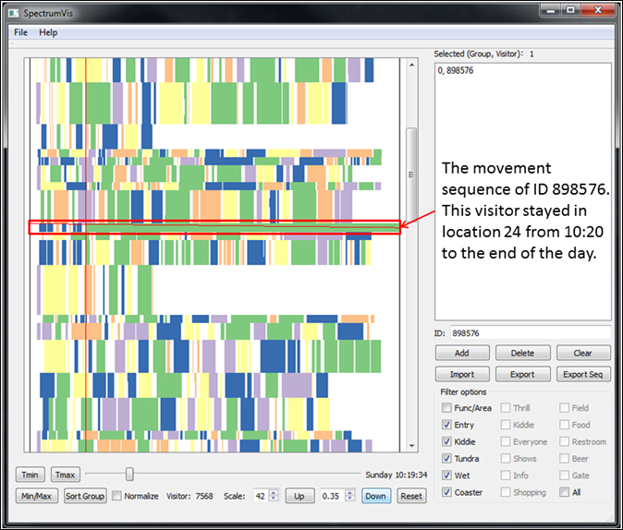Click inside the ID input field

click(x=531, y=332)
